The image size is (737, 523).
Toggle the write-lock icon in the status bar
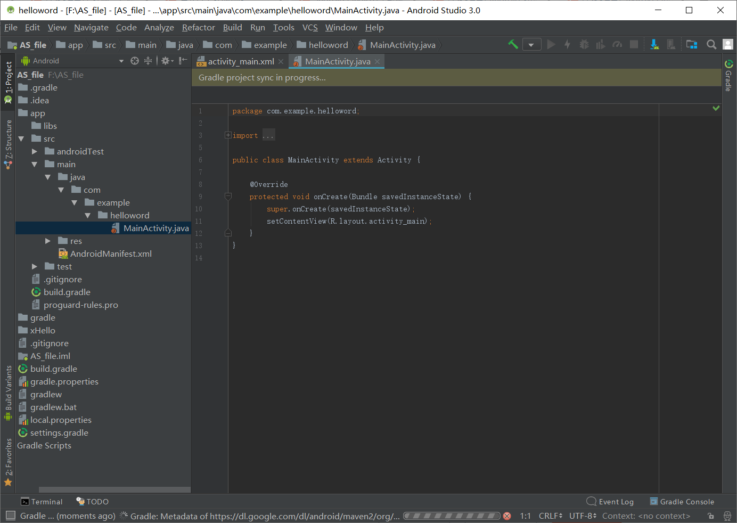click(710, 516)
